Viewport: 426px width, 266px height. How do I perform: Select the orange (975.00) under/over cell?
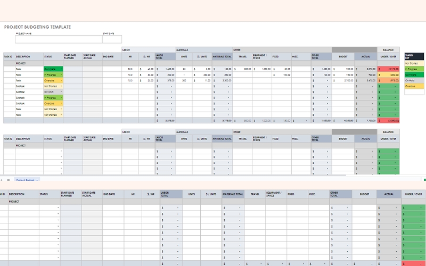388,81
